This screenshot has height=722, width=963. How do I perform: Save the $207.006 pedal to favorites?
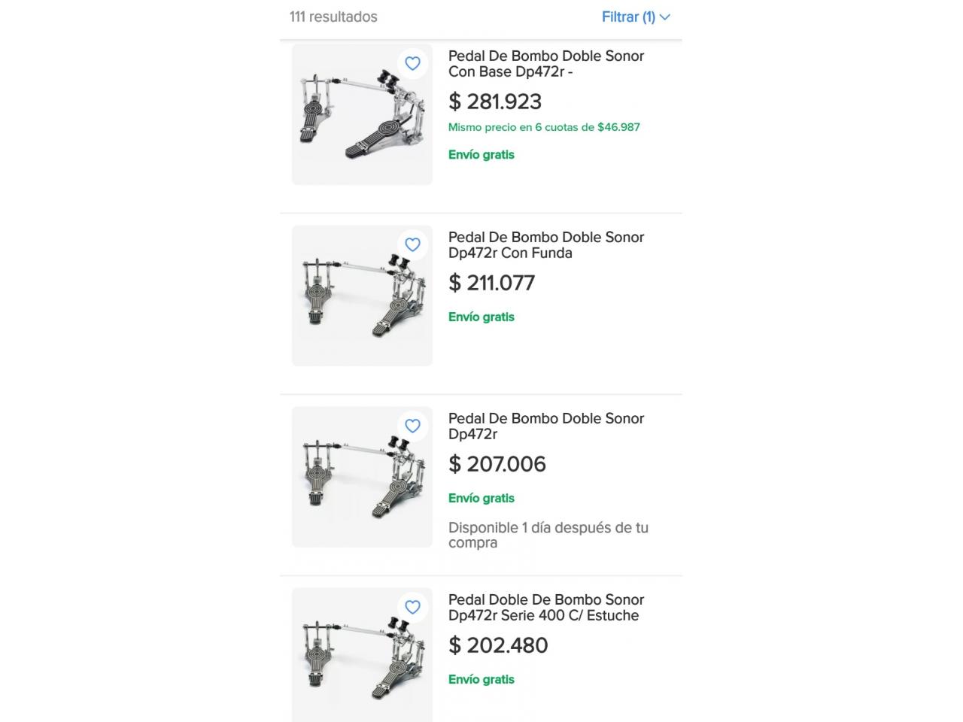click(412, 426)
